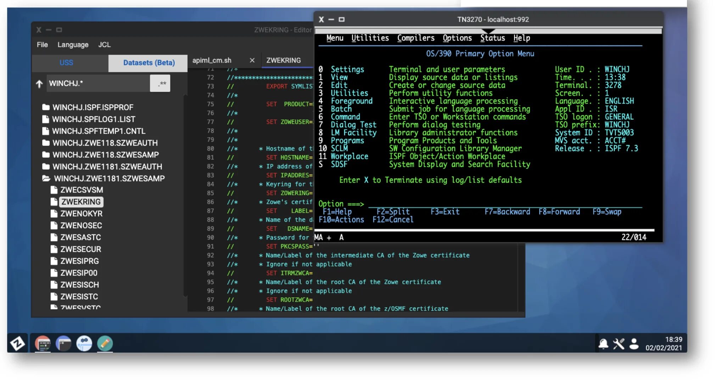The height and width of the screenshot is (382, 721).
Task: Open Compilers menu in TN3270 terminal
Action: click(x=415, y=38)
